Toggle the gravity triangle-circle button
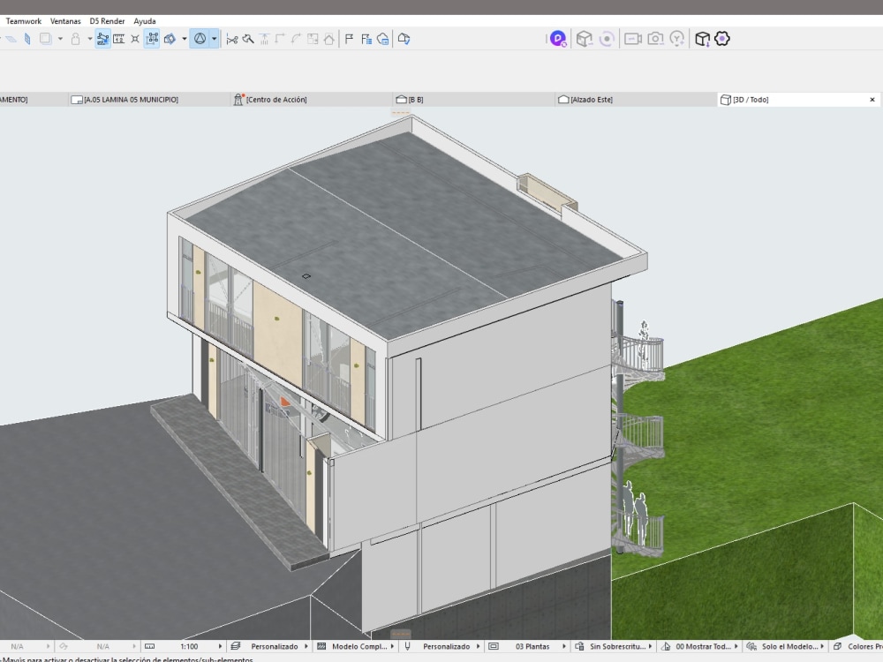The height and width of the screenshot is (662, 883). pyautogui.click(x=200, y=39)
